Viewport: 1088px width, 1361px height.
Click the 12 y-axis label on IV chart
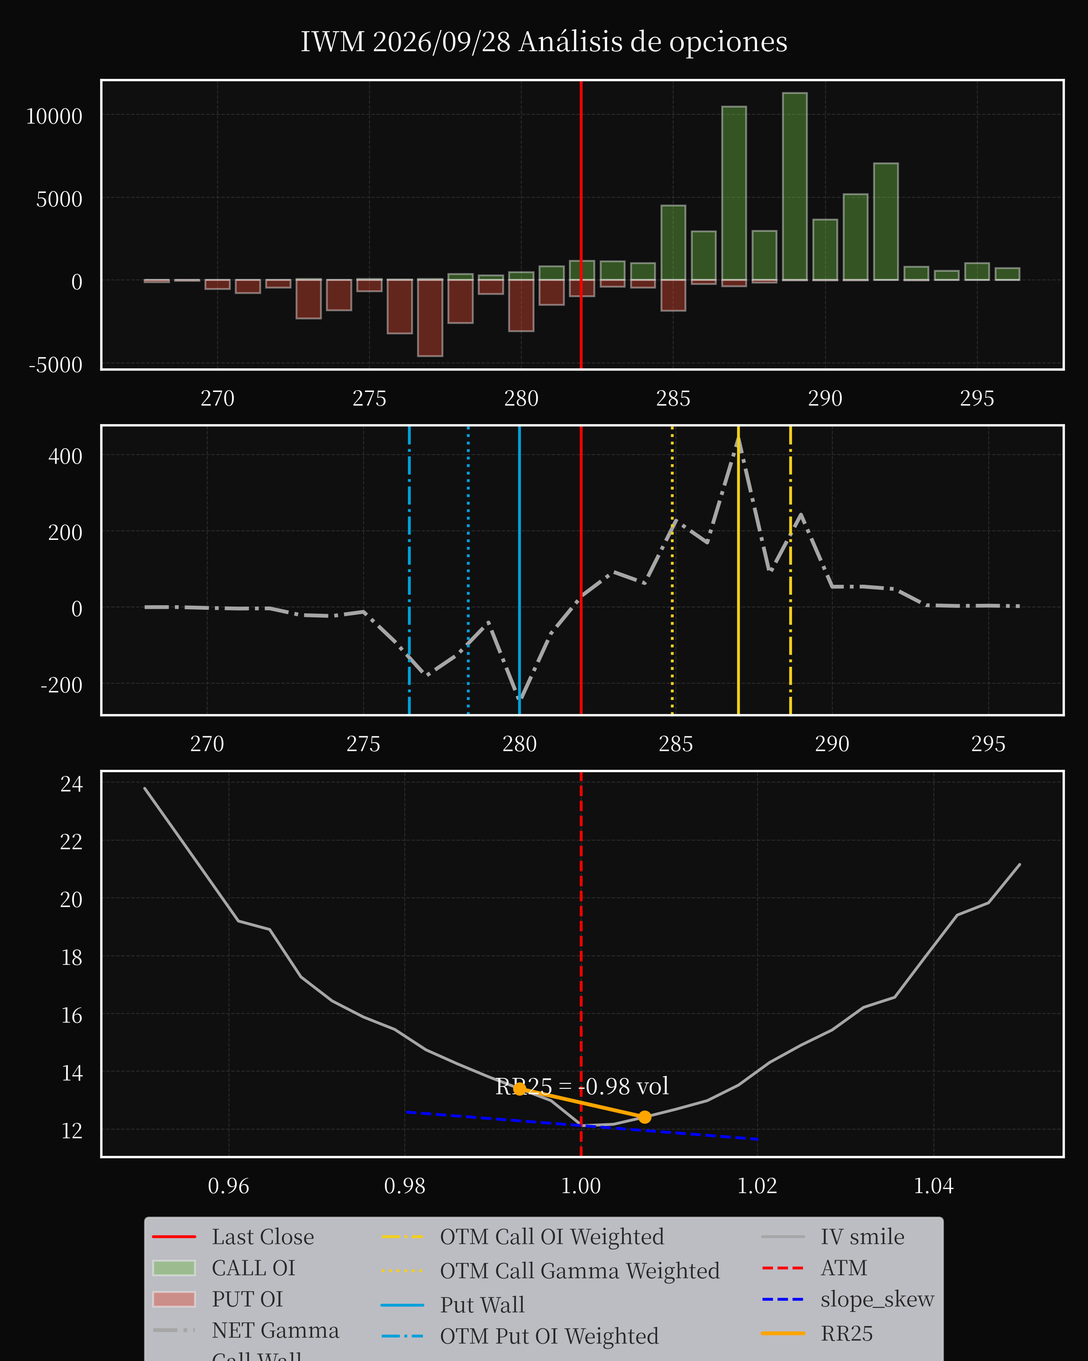coord(71,1130)
